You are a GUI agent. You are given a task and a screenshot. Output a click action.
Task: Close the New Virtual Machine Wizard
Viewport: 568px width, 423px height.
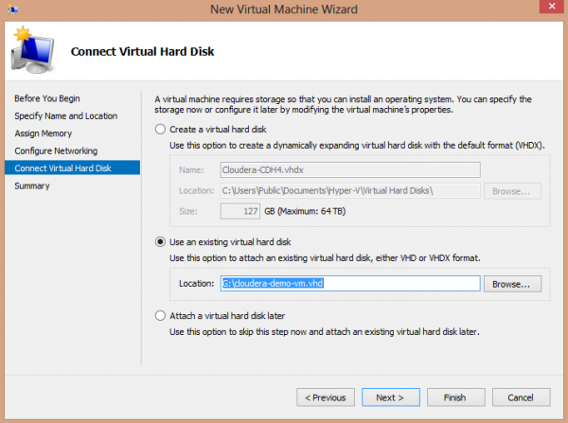(552, 7)
